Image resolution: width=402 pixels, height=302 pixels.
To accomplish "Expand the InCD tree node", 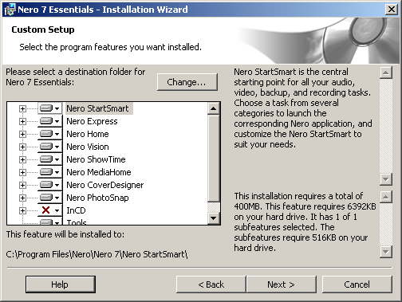I will coord(22,210).
